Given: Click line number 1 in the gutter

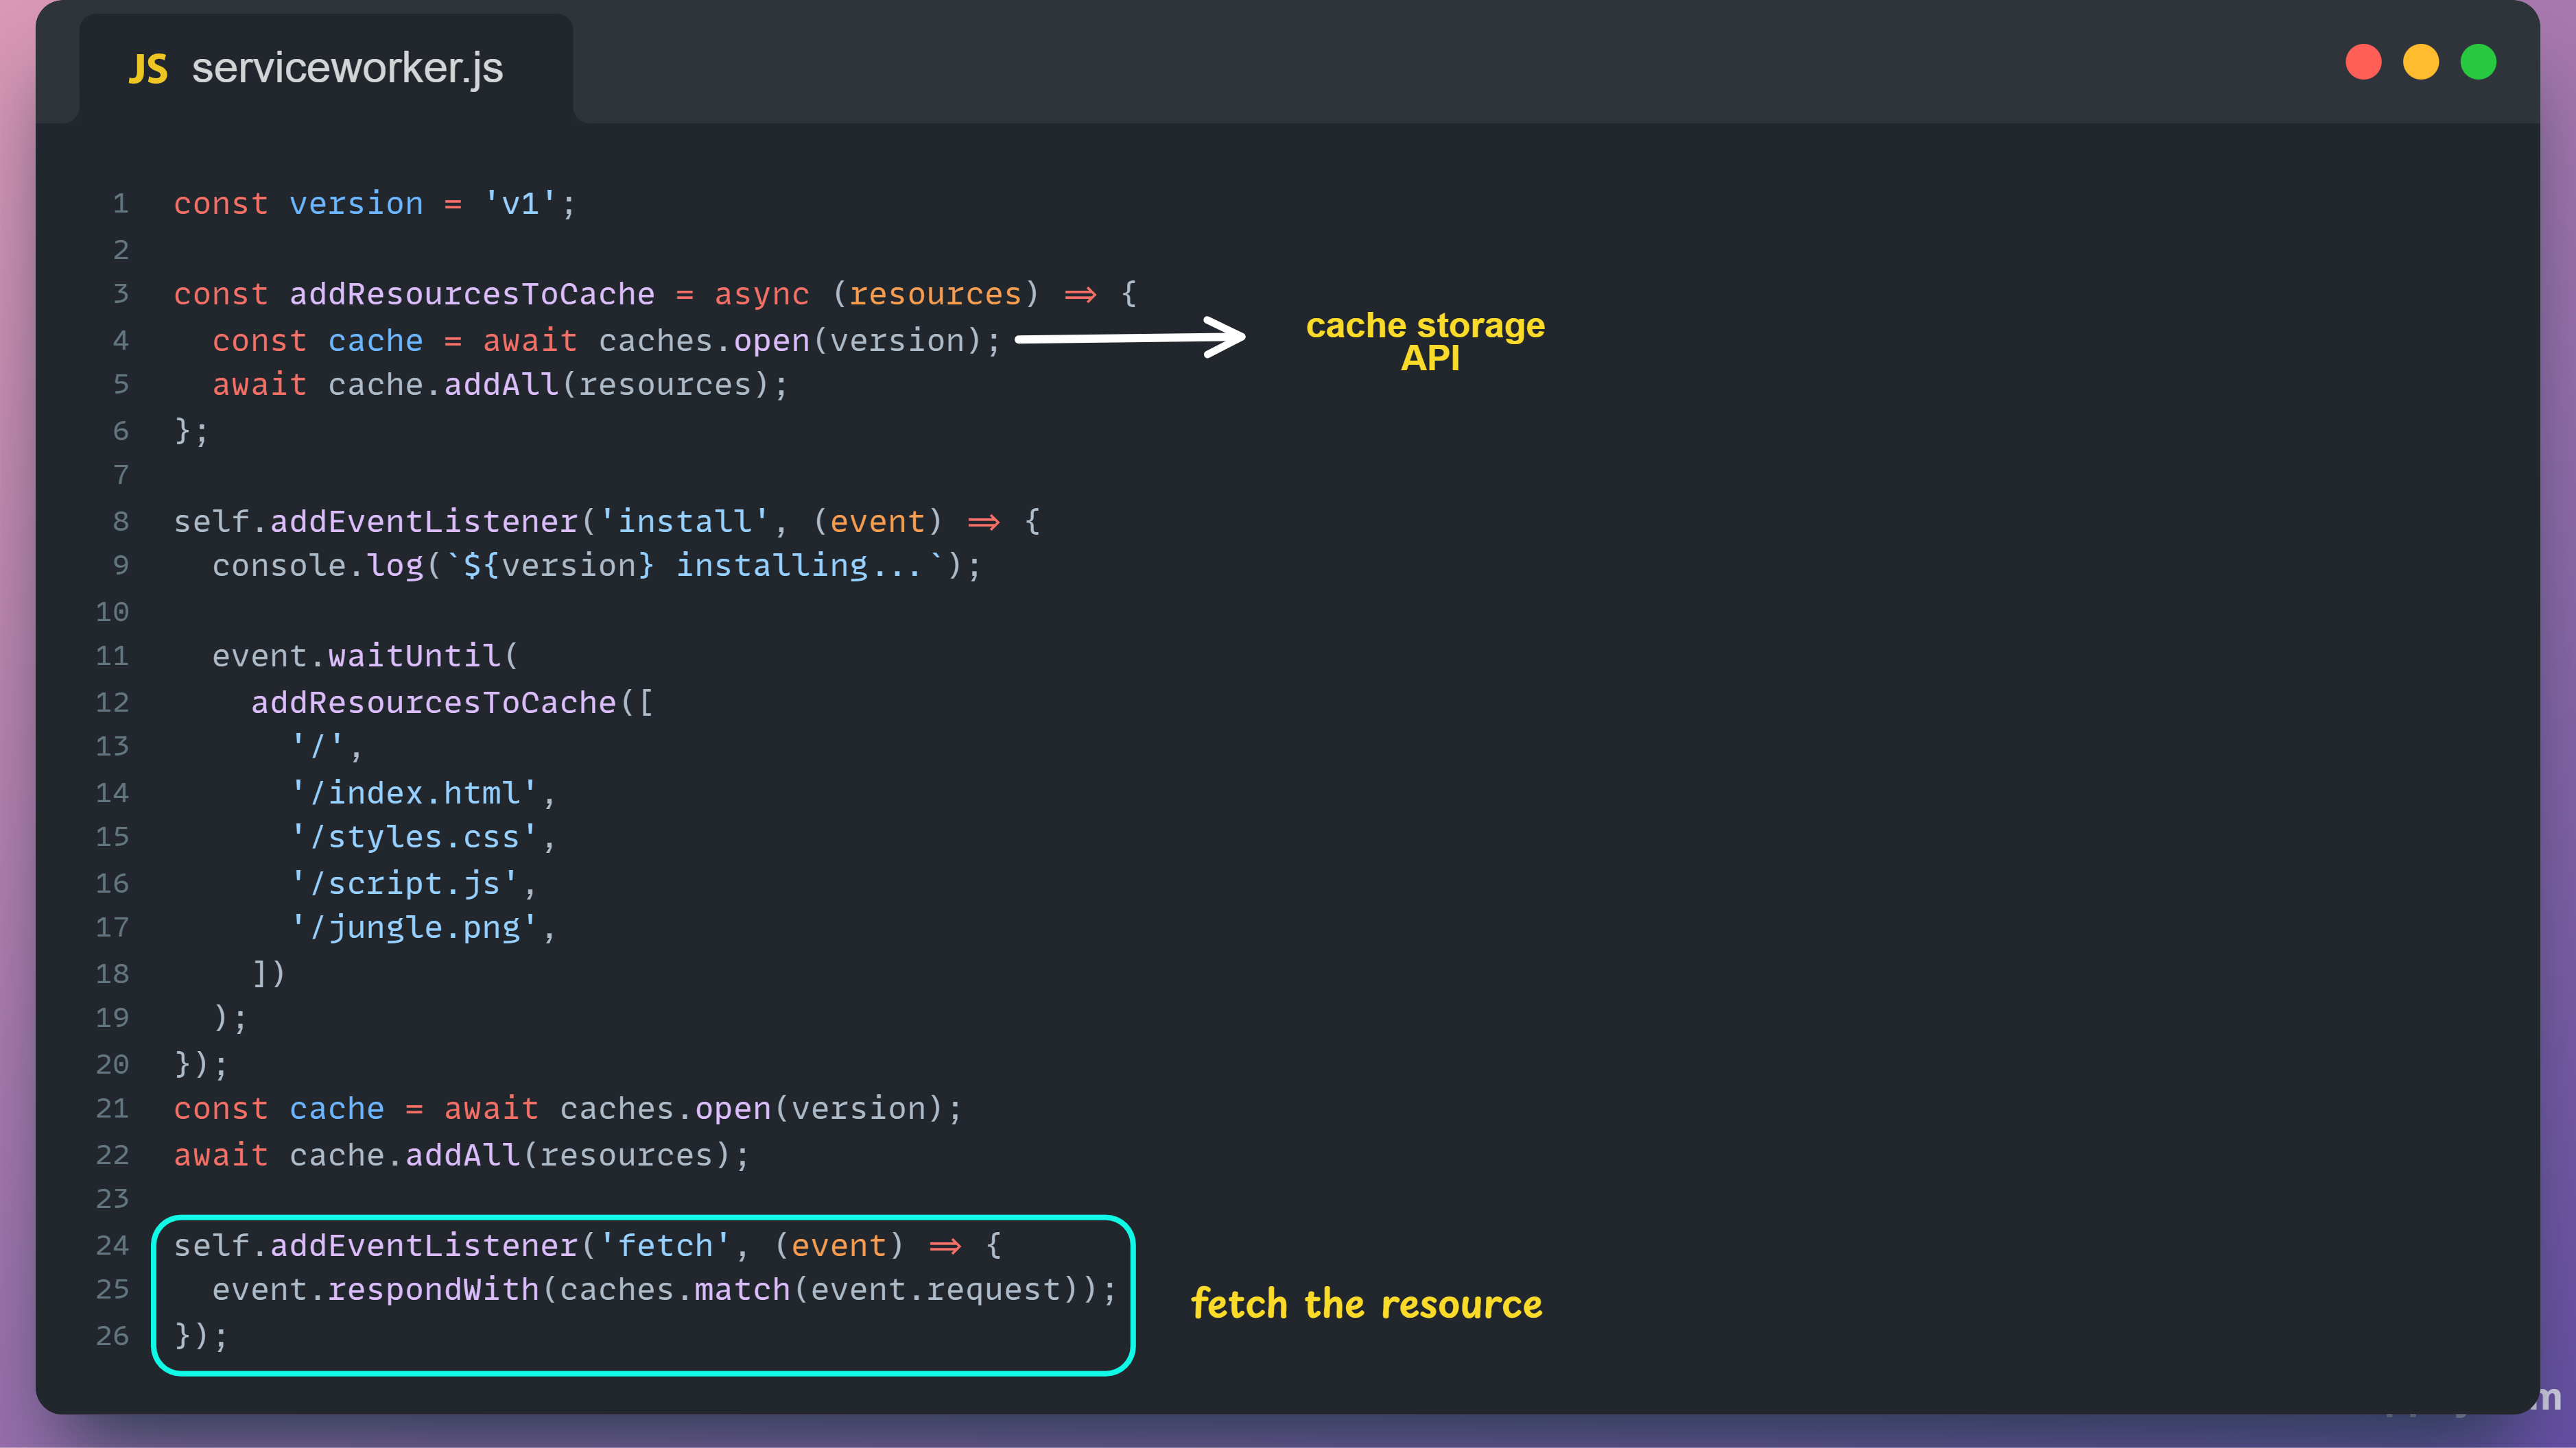Looking at the screenshot, I should pyautogui.click(x=121, y=204).
